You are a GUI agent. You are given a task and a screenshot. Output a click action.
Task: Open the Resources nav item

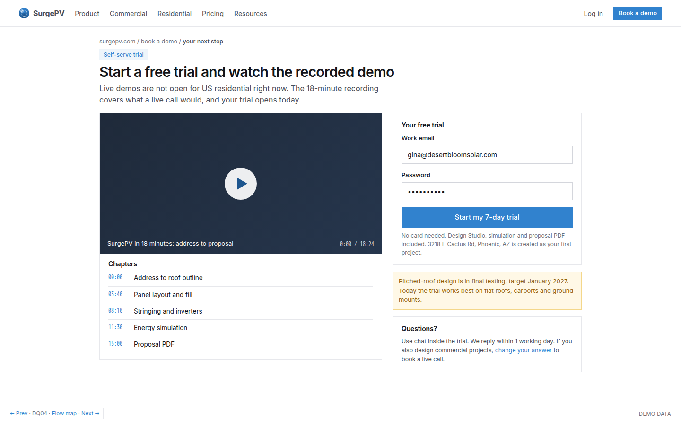coord(251,14)
